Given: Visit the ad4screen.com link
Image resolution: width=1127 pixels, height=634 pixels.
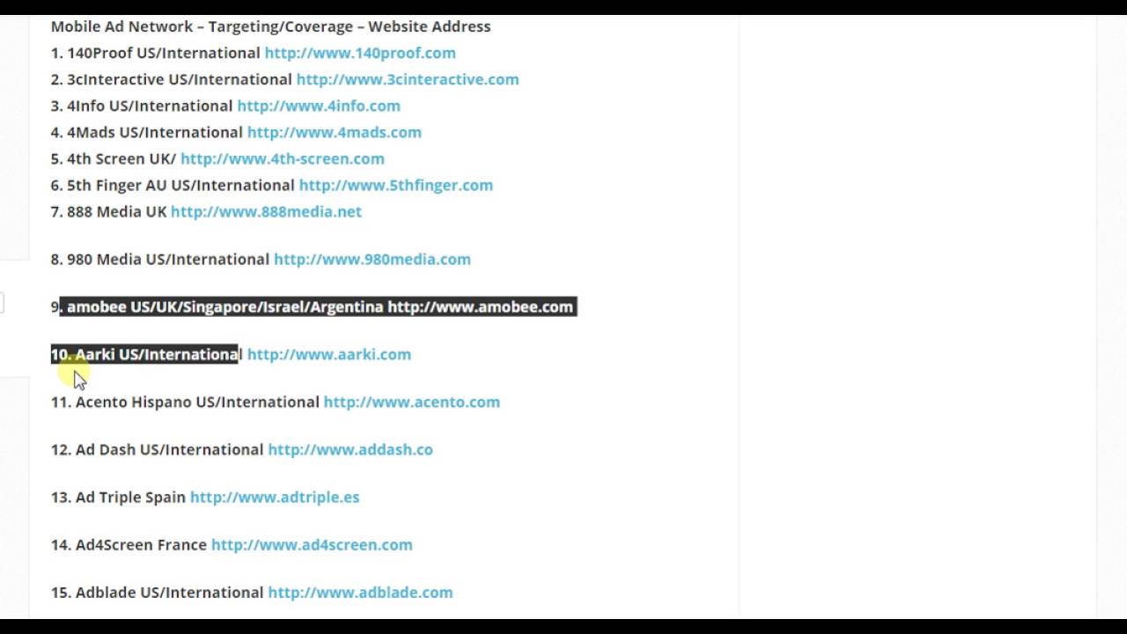Looking at the screenshot, I should (x=312, y=544).
